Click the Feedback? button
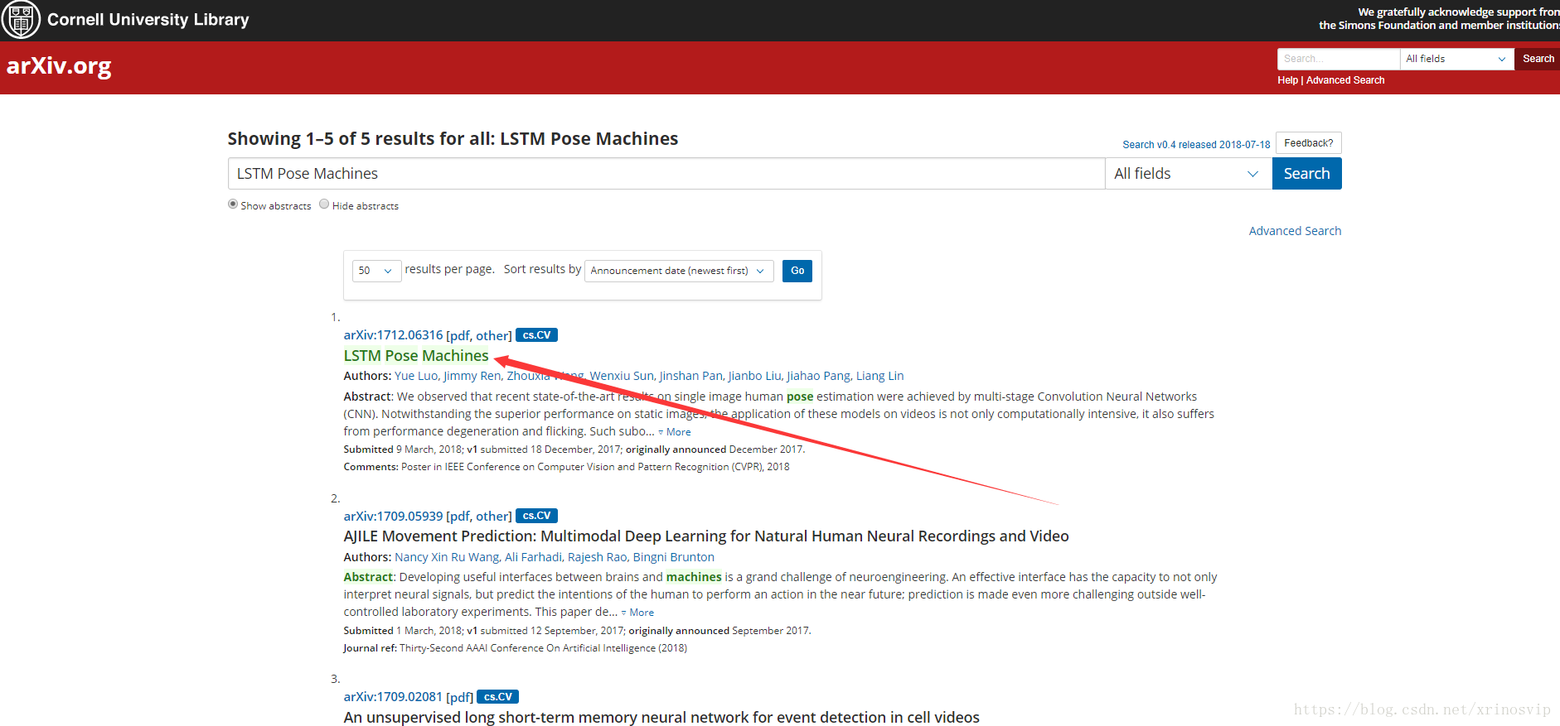This screenshot has width=1560, height=726. [1308, 143]
